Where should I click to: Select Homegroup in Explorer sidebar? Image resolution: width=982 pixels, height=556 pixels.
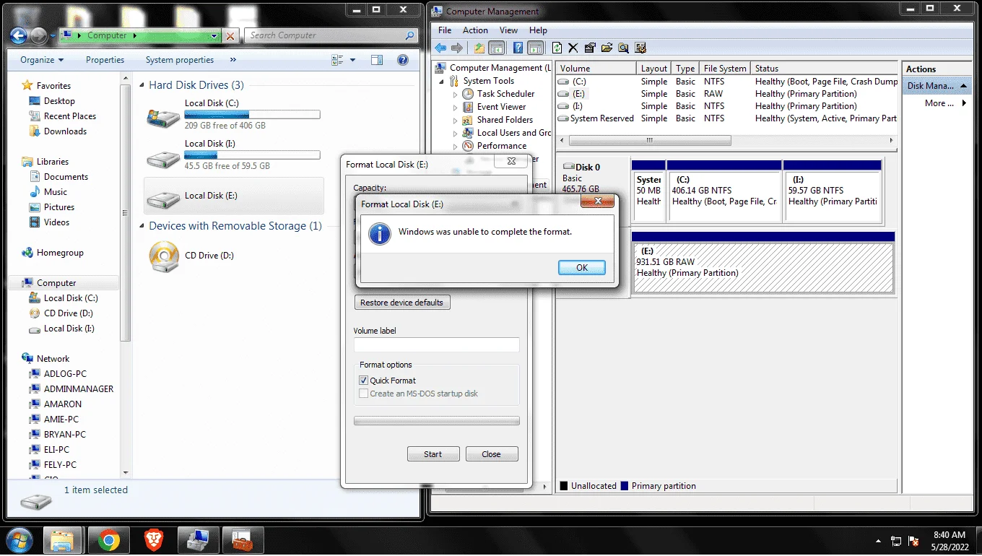tap(60, 253)
